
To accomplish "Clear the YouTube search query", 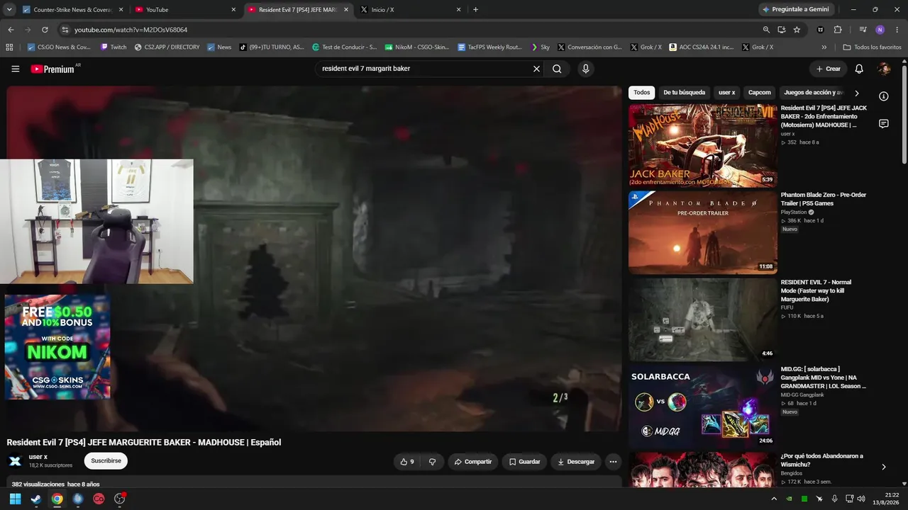I will tap(536, 69).
